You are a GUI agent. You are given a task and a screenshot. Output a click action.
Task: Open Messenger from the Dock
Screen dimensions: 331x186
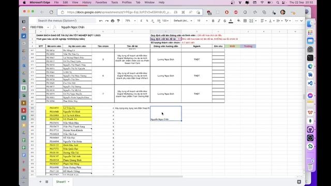coord(310,96)
